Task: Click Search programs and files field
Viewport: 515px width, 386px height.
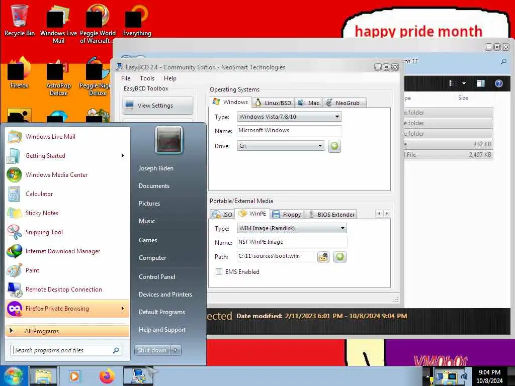Action: pos(66,350)
